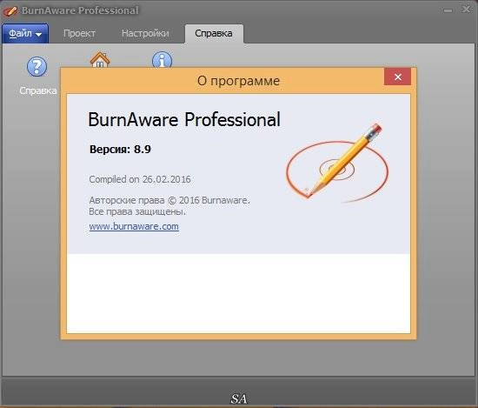Open the Файл dropdown menu
Screen dimensions: 478x408
coord(25,33)
